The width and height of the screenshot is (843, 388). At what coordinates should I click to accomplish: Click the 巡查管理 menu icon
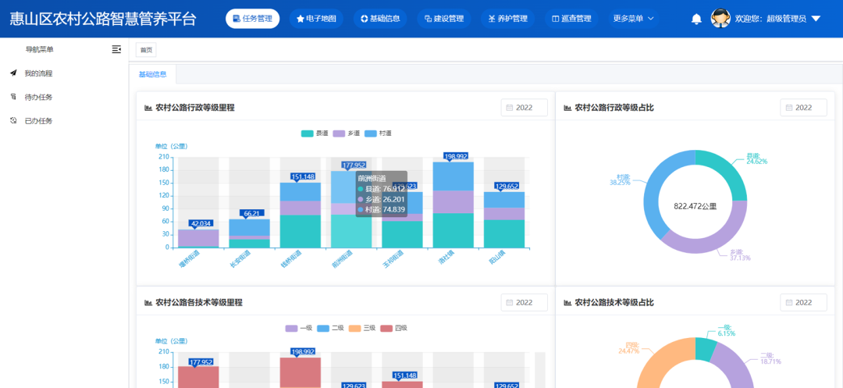556,19
